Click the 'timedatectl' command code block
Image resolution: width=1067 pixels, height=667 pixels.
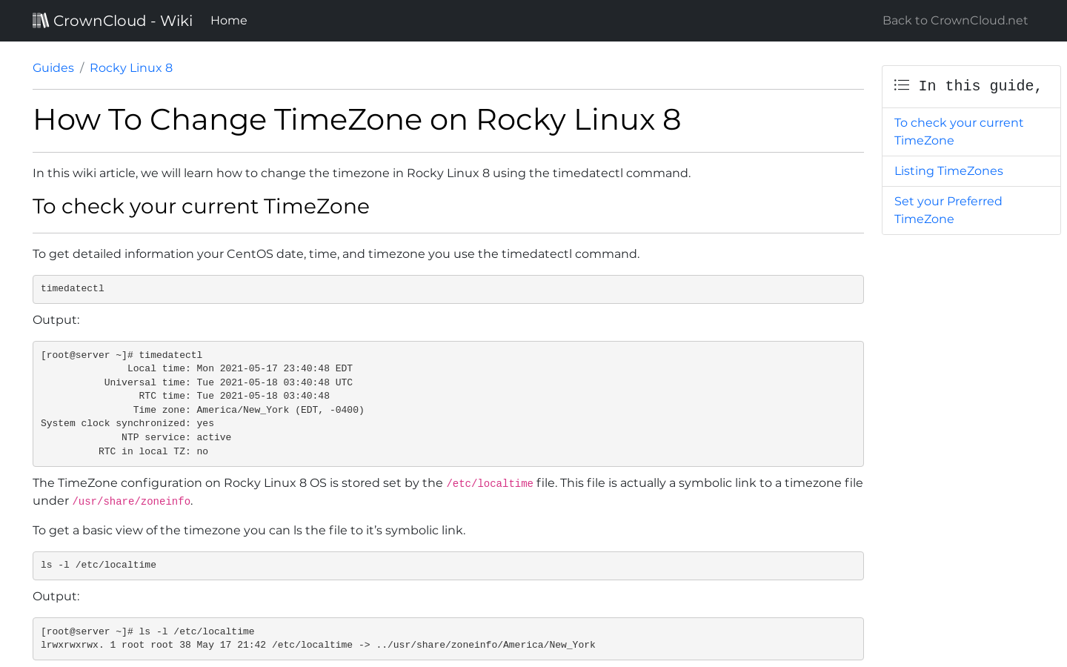(x=448, y=289)
